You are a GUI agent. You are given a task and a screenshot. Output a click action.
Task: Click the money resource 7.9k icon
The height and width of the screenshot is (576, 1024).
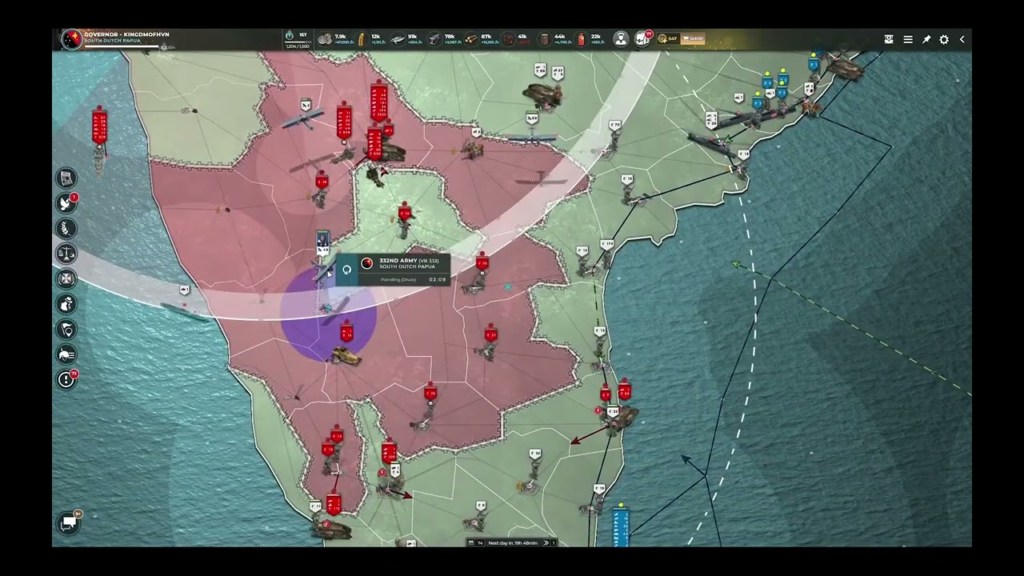[325, 38]
